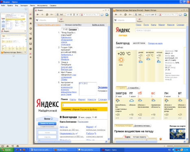Click the key icon in weather window toolbar
The width and height of the screenshot is (190, 152).
point(130,15)
